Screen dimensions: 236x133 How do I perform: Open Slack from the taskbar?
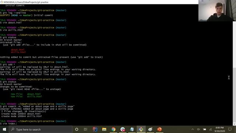[123, 129]
